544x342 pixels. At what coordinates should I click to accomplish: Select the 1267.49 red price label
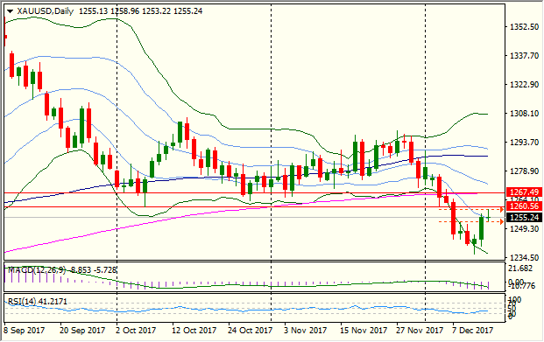point(524,192)
